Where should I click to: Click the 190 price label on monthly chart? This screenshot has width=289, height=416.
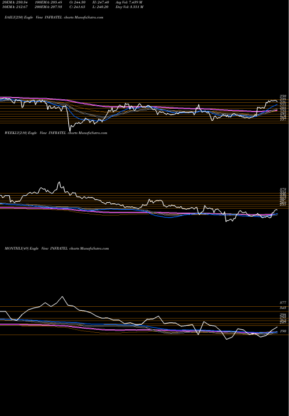(x=283, y=331)
